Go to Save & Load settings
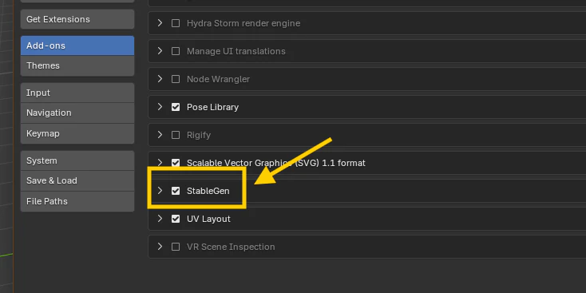The height and width of the screenshot is (293, 586). click(77, 181)
